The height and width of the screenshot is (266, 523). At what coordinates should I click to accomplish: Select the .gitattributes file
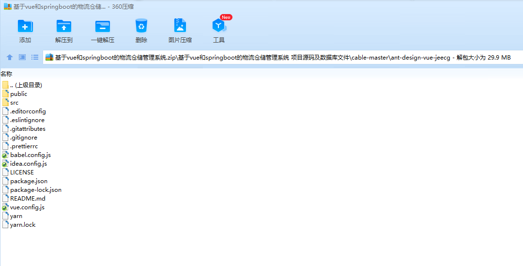(x=24, y=128)
